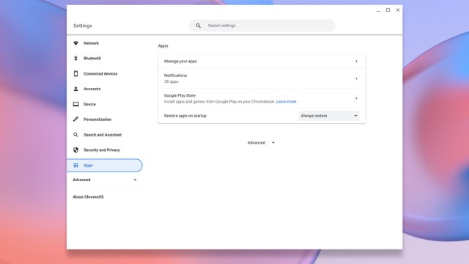Open the Network settings section
This screenshot has width=469, height=264.
point(91,43)
